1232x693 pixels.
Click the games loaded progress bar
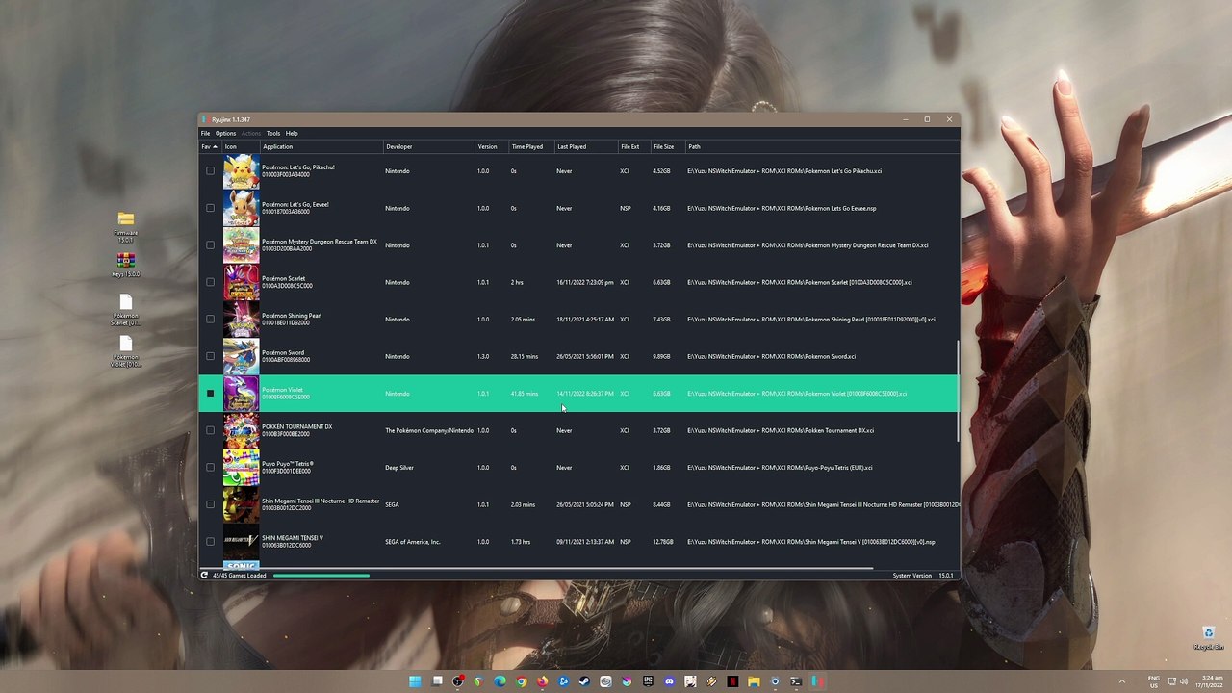point(321,576)
